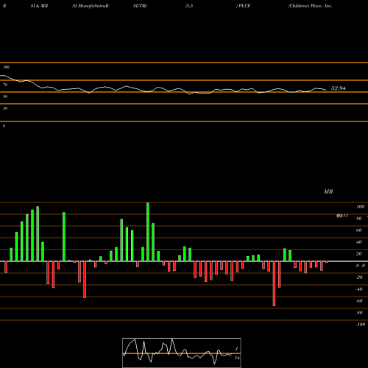Click the '(5,5' parameter text
The width and height of the screenshot is (368, 368).
[x=189, y=6]
